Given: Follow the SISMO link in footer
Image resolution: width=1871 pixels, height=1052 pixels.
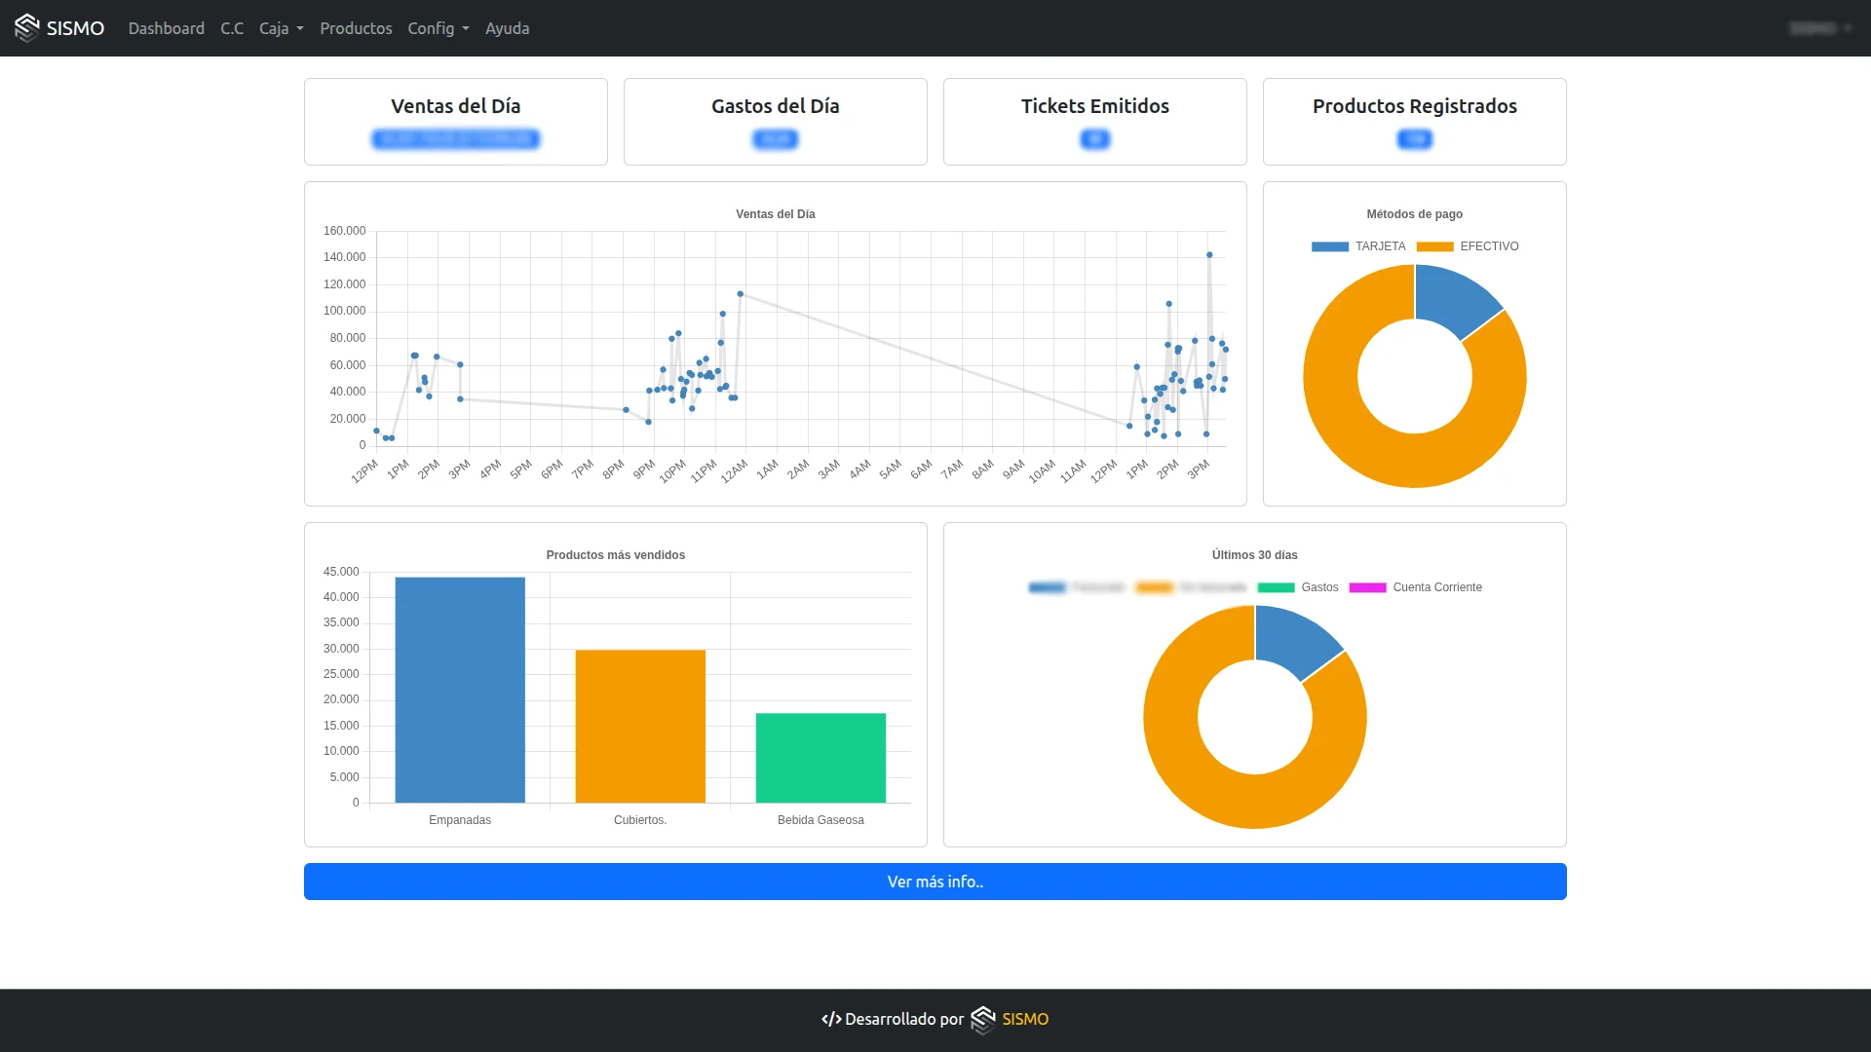Looking at the screenshot, I should click(x=1025, y=1019).
